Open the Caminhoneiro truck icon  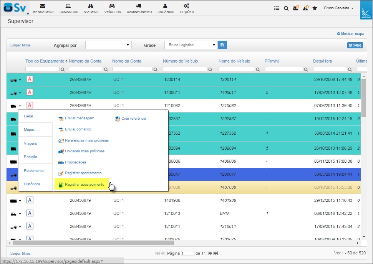[139, 7]
